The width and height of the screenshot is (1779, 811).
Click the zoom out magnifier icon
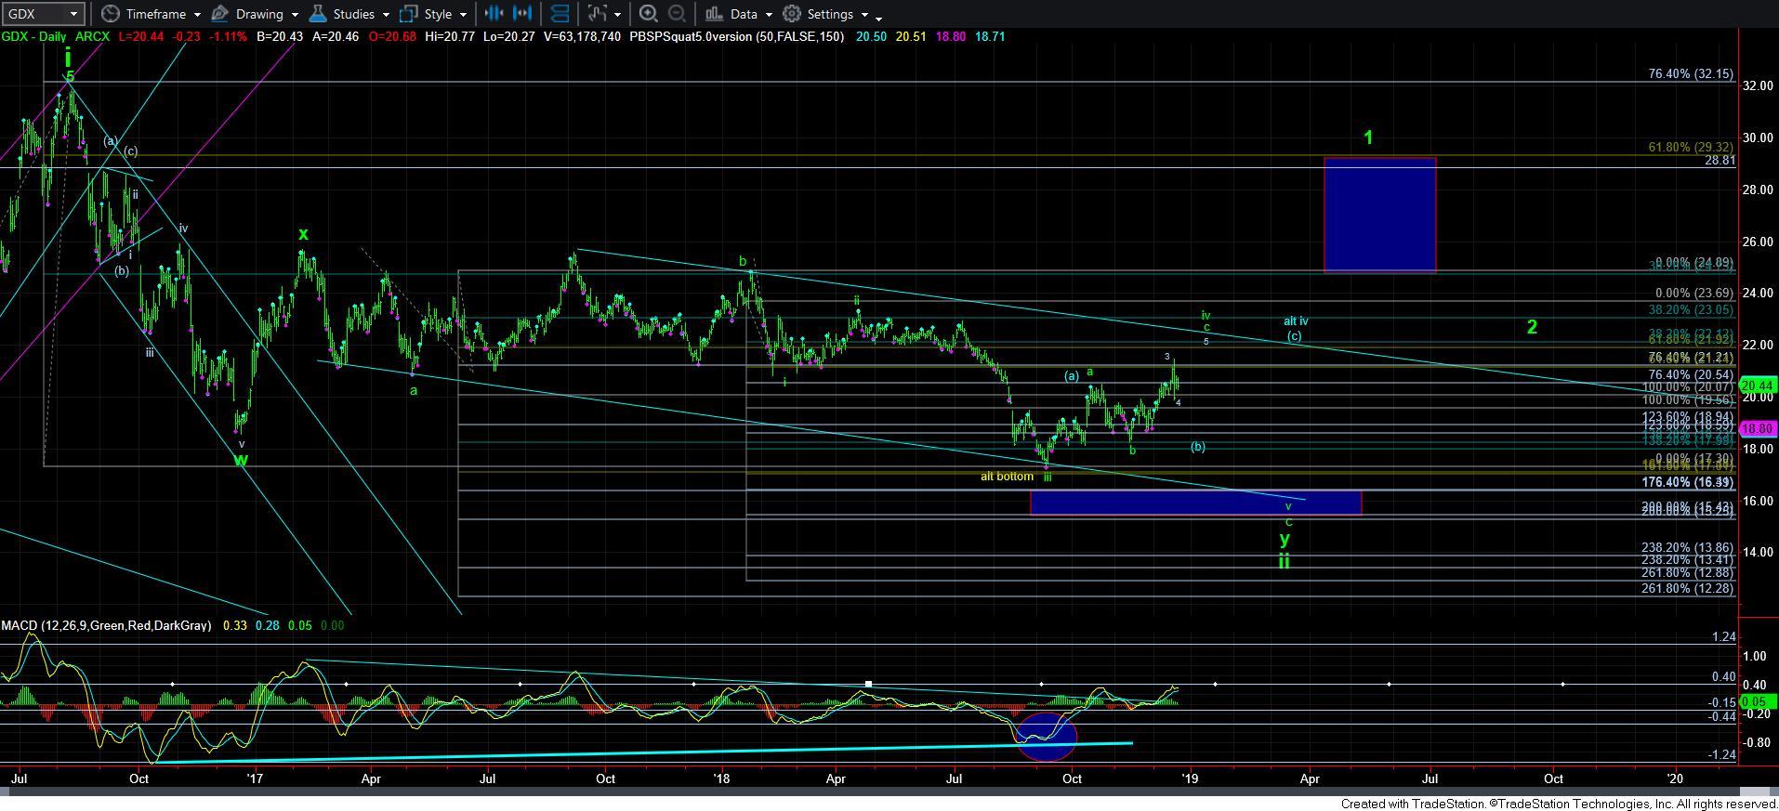[x=678, y=14]
